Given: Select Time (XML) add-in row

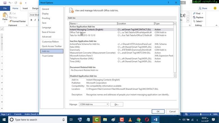Looking at the screenshot, I should click(x=121, y=61).
